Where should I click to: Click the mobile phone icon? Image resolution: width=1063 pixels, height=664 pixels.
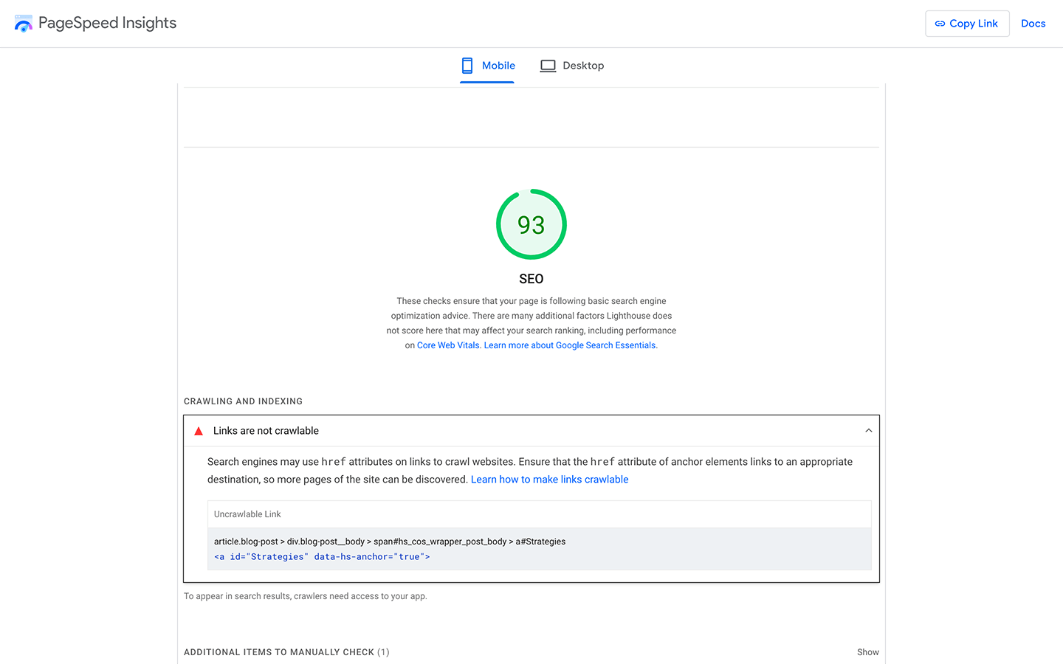pos(467,66)
